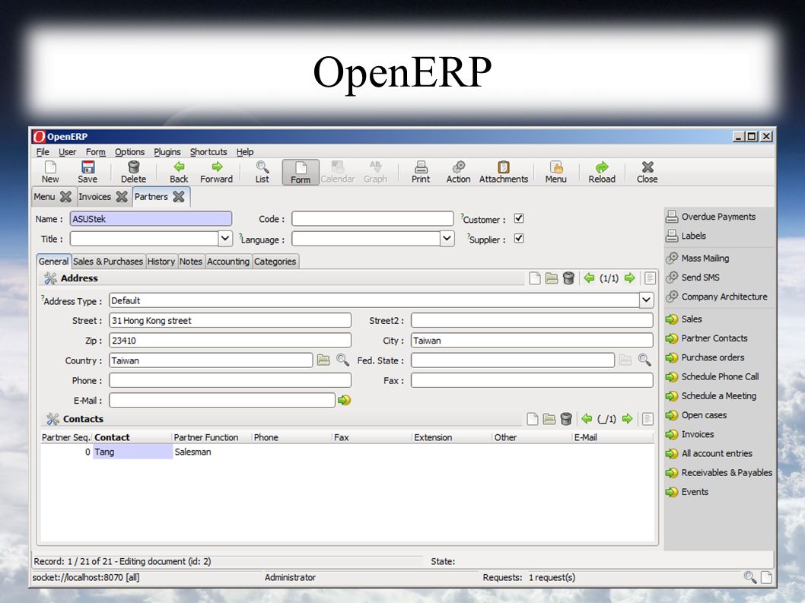Open the Country folder icon
The width and height of the screenshot is (805, 603).
(323, 360)
